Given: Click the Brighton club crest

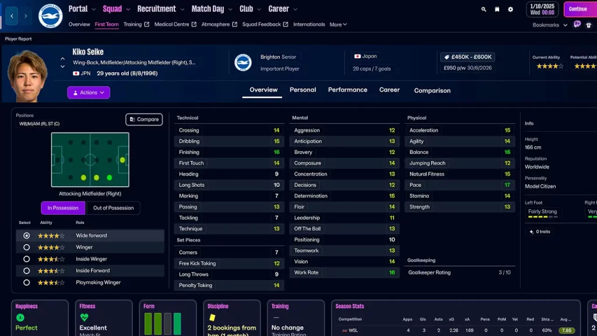Looking at the screenshot, I should [50, 15].
